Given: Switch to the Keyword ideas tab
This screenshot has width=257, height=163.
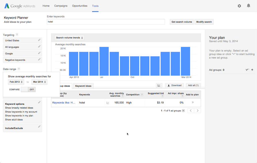Looking at the screenshot, I should point(83,86).
